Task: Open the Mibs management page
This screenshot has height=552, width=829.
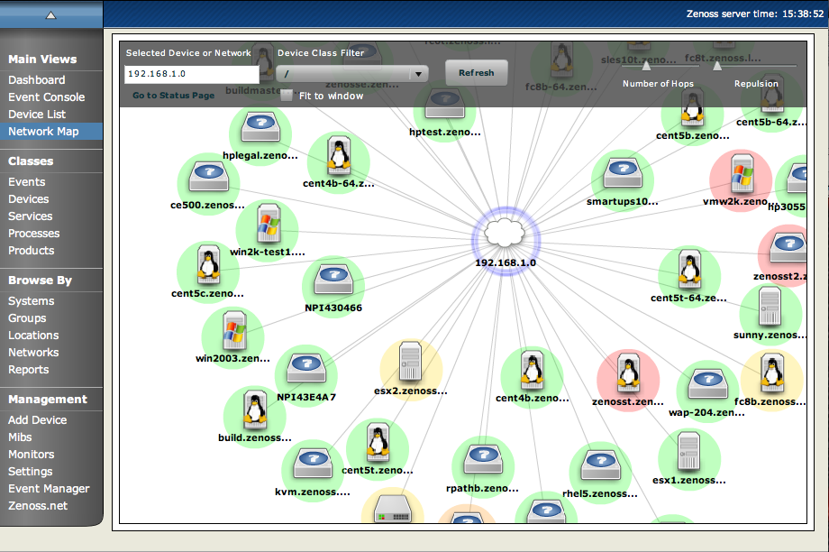Action: tap(20, 437)
